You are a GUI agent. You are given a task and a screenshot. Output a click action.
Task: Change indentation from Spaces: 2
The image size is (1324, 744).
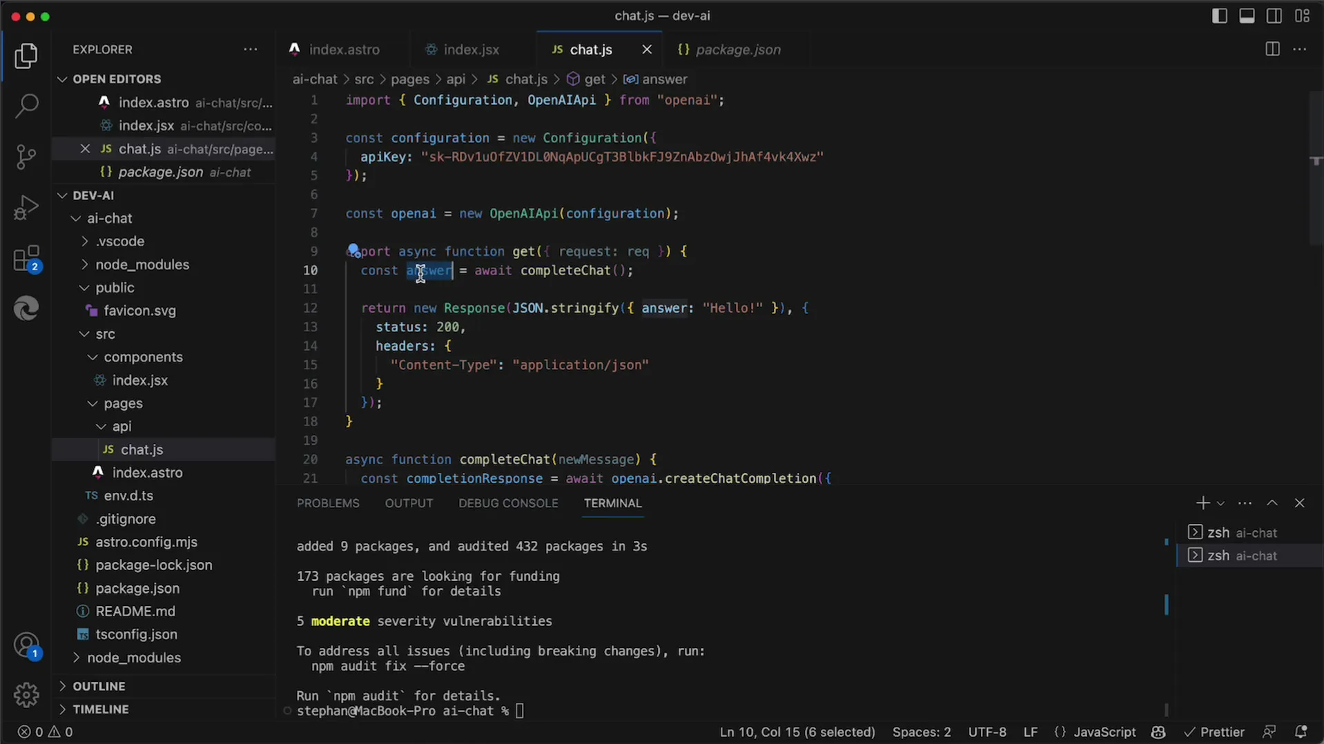[922, 732]
